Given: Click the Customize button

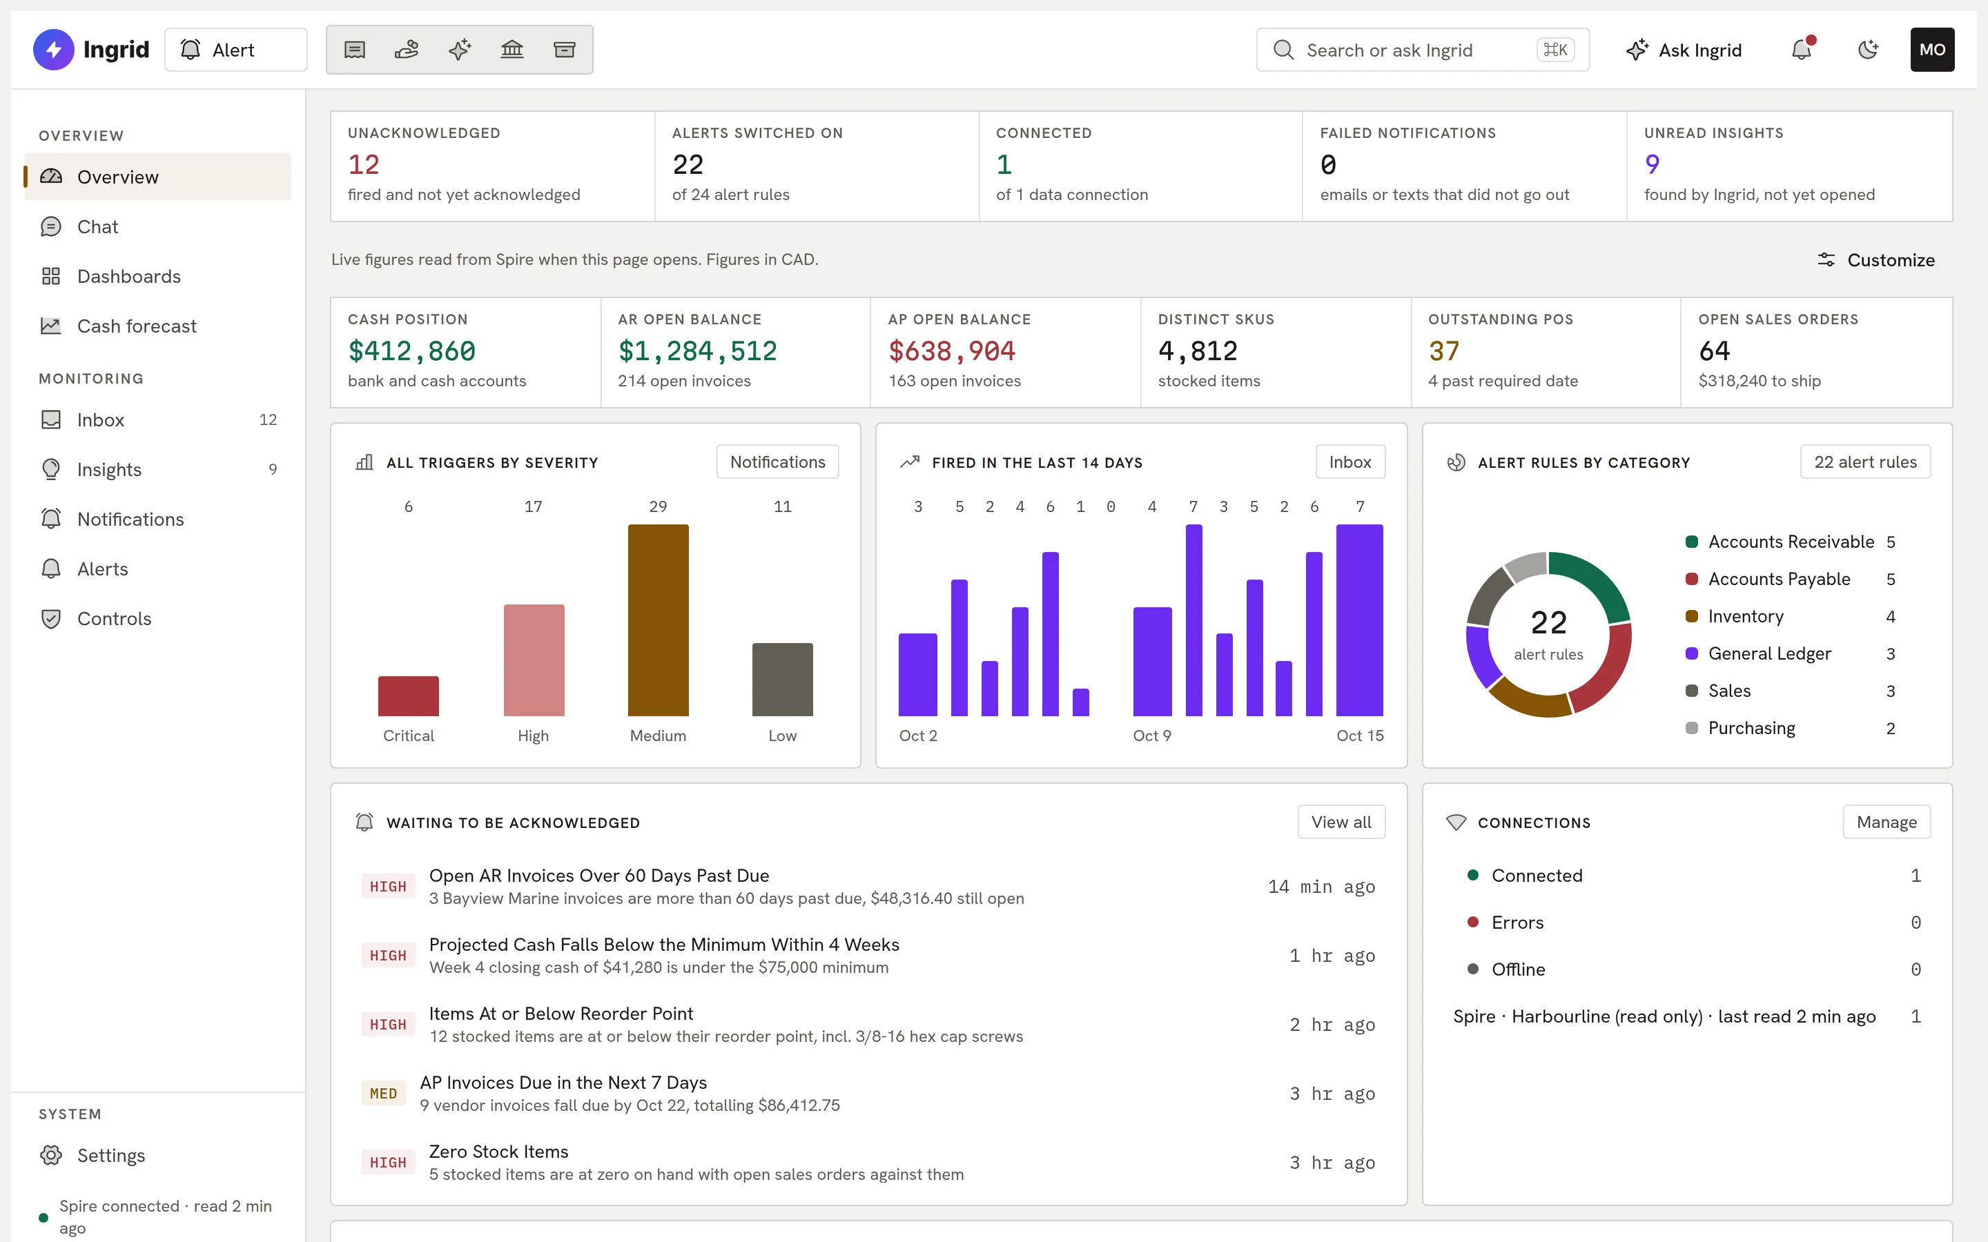Looking at the screenshot, I should (x=1876, y=260).
